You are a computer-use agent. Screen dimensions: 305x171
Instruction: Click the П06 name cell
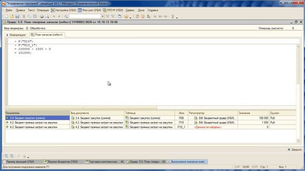click(x=181, y=118)
